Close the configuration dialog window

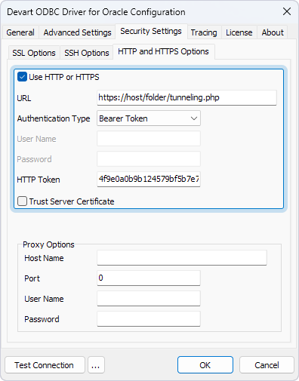point(287,11)
